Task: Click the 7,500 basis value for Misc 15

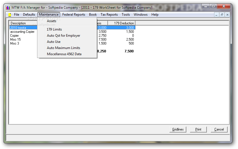Action: (x=103, y=39)
